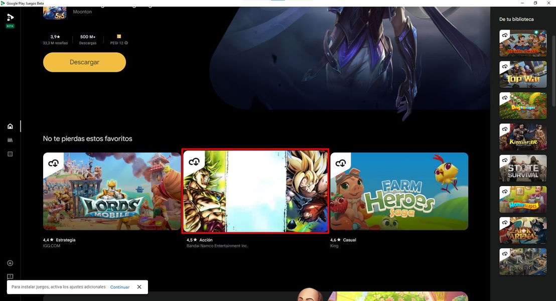Click the "4,5★ Acción" label
The image size is (556, 301).
[200, 240]
